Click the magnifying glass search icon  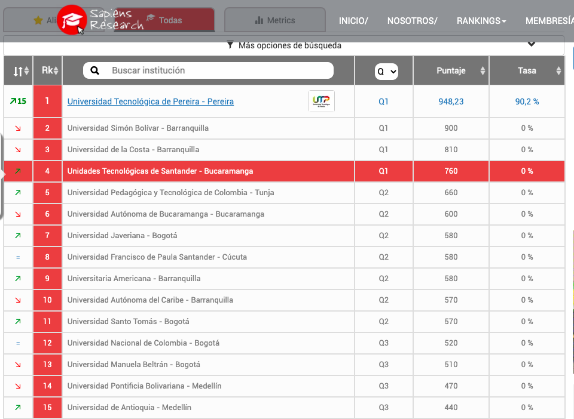click(95, 70)
